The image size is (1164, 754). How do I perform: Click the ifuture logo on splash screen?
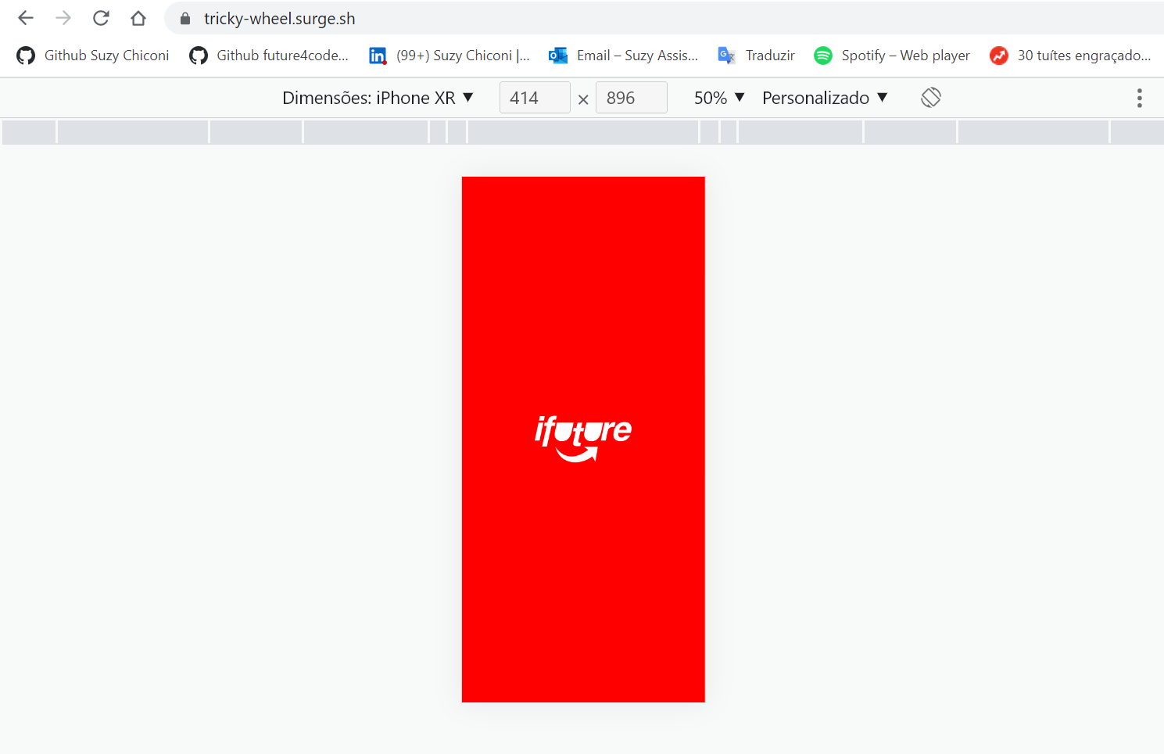click(583, 438)
